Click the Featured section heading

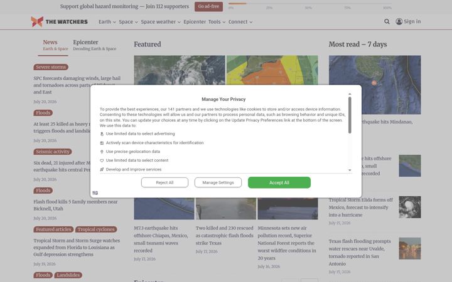coord(148,44)
